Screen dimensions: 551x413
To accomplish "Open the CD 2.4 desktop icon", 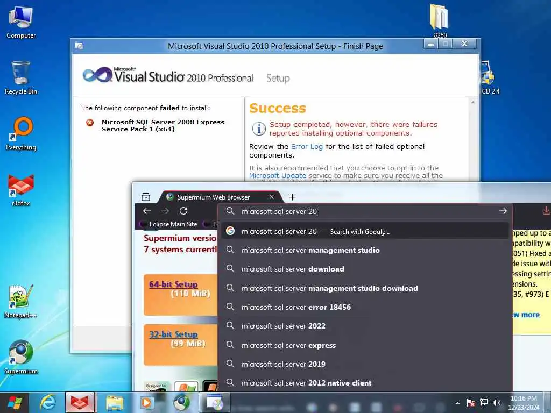I will point(489,78).
